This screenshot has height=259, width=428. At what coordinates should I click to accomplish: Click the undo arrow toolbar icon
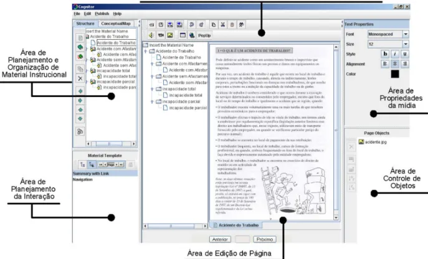[x=192, y=25]
